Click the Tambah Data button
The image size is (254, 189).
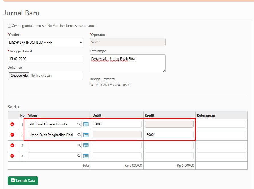click(23, 180)
